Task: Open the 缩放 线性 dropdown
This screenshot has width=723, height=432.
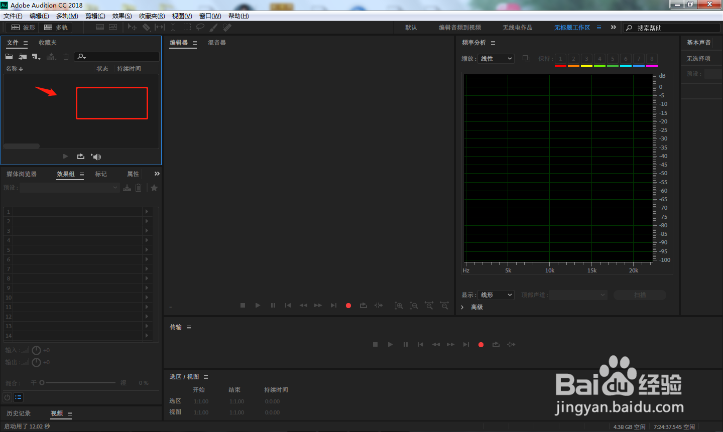Action: click(x=496, y=58)
